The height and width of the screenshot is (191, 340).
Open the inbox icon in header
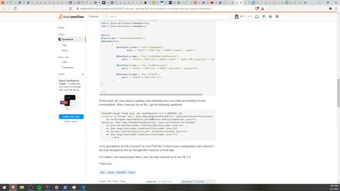[257, 16]
